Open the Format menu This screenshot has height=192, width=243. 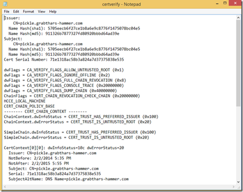point(28,12)
